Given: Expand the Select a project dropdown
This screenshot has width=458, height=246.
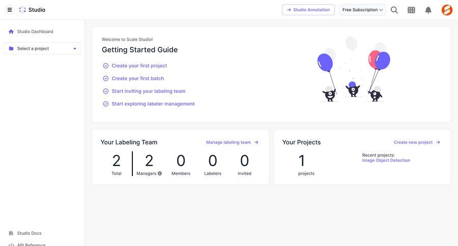Looking at the screenshot, I should coord(42,48).
